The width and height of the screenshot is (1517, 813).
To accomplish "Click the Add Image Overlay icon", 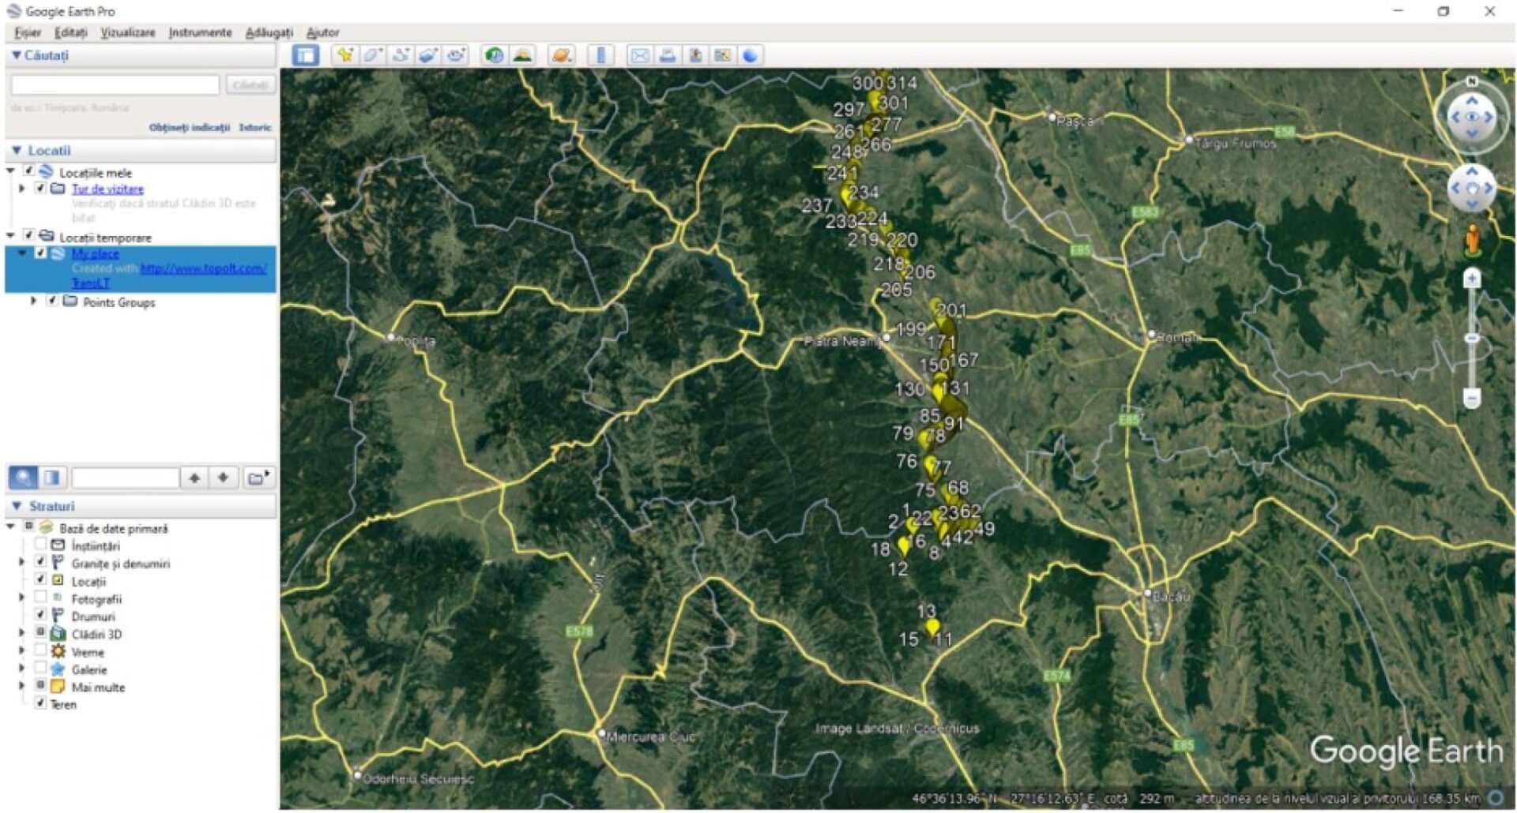I will 427,55.
